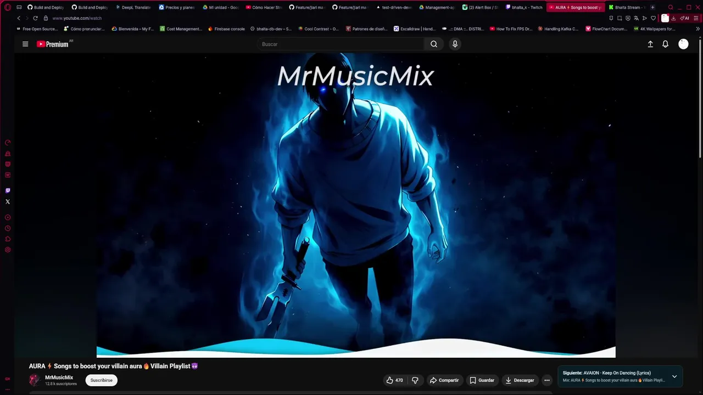Open the Firebase console bookmark

click(226, 29)
